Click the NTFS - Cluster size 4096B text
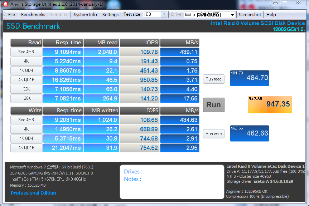 click(249, 176)
